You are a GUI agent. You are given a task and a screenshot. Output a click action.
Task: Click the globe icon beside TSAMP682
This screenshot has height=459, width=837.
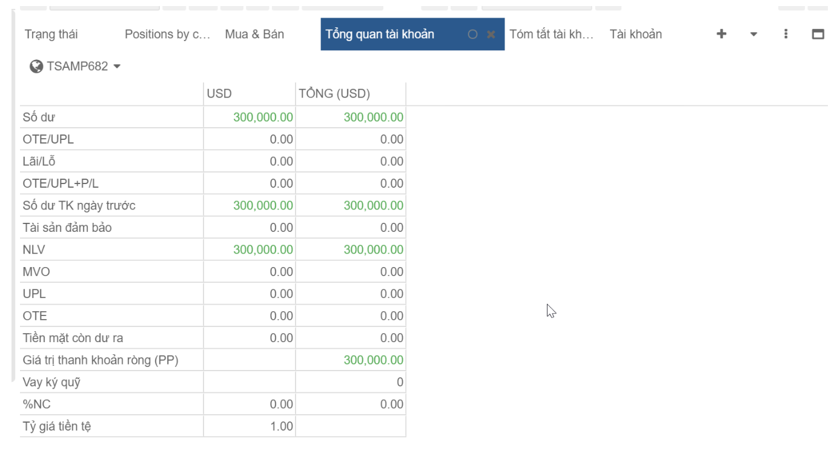click(36, 66)
